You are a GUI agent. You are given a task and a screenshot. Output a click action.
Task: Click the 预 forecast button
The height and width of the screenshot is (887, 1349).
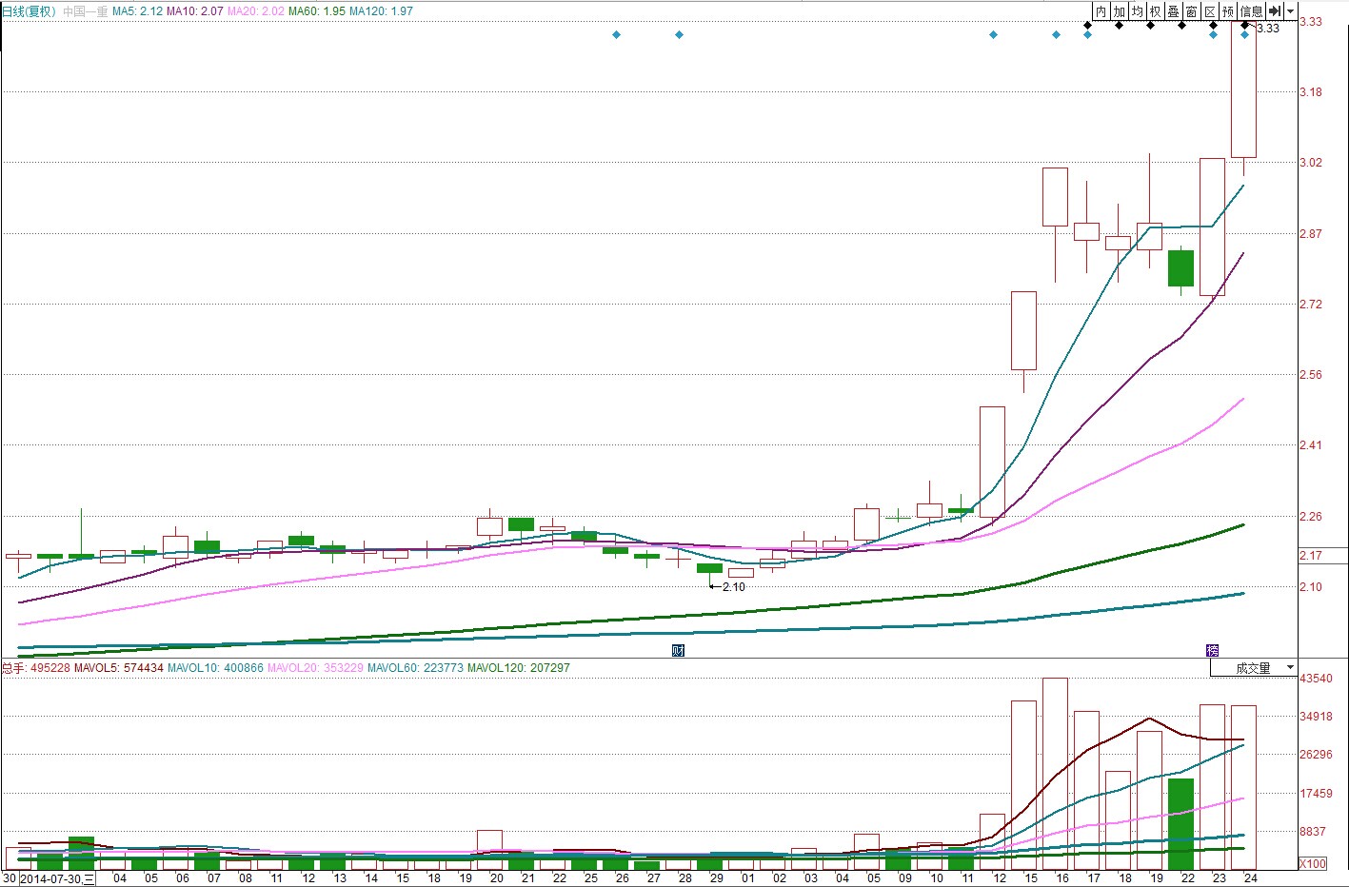(x=1228, y=11)
